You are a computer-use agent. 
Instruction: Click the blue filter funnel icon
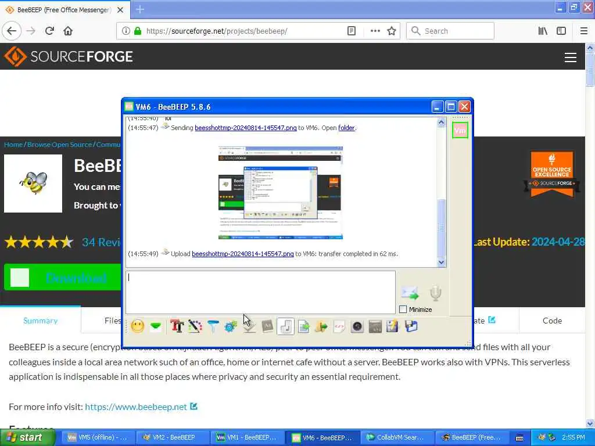pyautogui.click(x=213, y=326)
